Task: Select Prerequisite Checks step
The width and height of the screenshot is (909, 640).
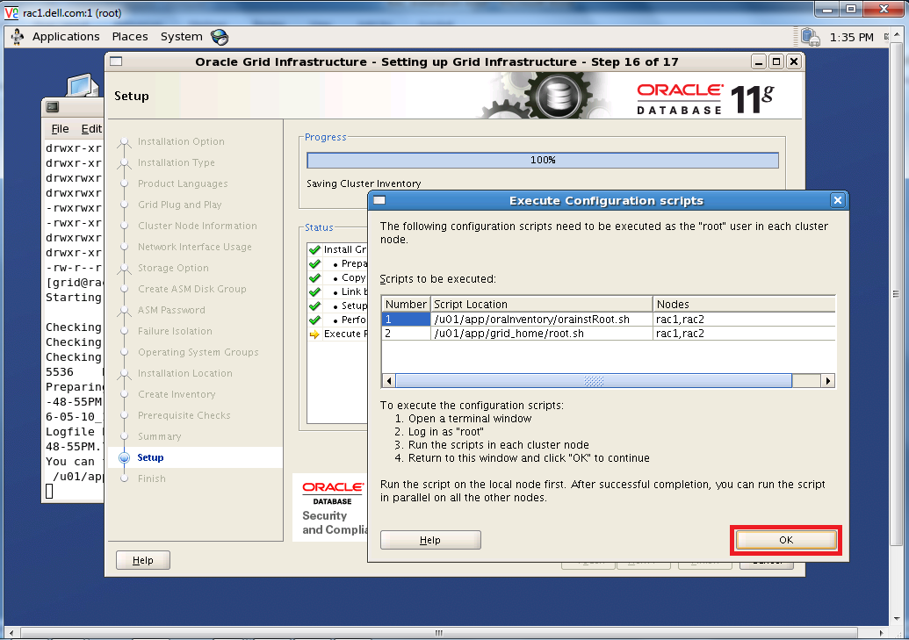Action: click(184, 415)
